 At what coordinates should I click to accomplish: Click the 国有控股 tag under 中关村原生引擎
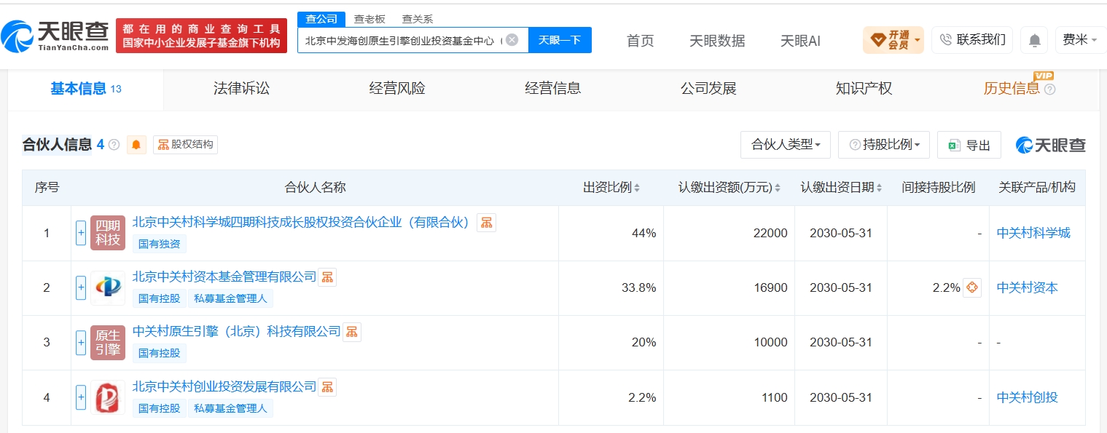pos(160,353)
